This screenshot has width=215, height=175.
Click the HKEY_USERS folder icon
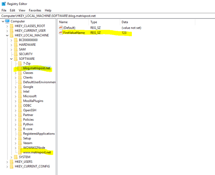(12, 162)
